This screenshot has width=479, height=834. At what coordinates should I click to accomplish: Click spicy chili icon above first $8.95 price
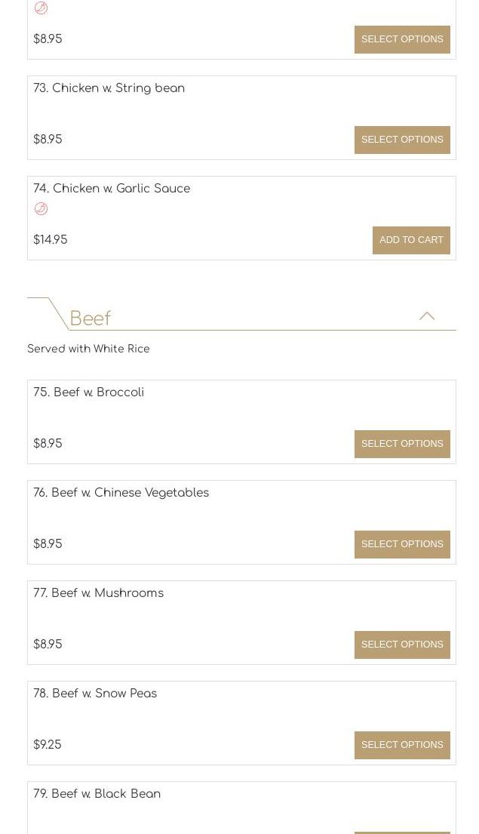pos(41,8)
